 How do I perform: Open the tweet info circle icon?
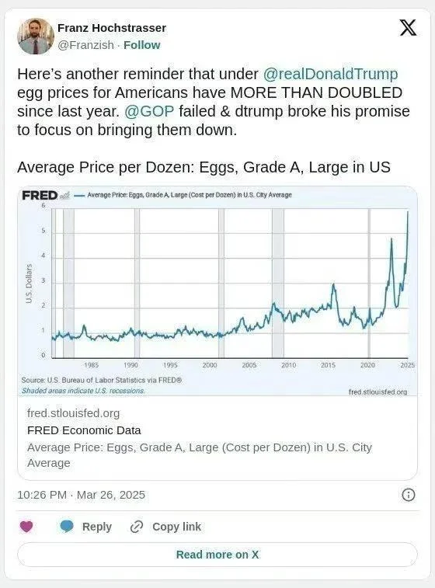click(x=409, y=495)
